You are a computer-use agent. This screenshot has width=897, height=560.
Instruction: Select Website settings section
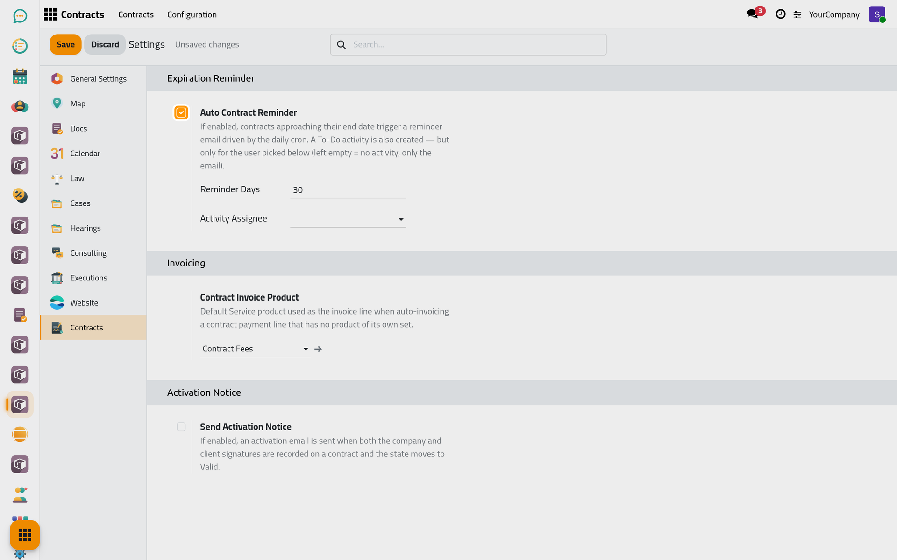[93, 303]
